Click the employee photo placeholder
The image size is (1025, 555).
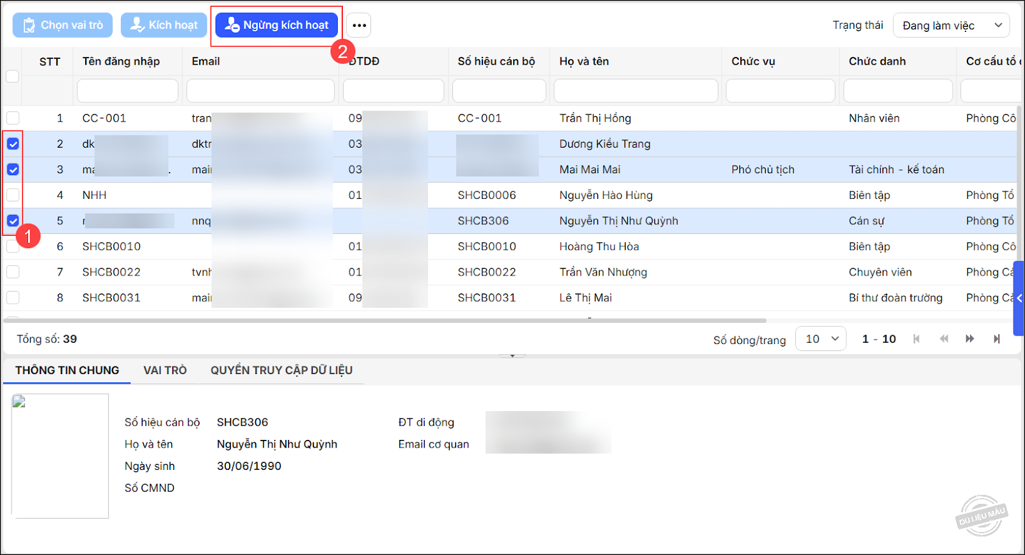[x=60, y=455]
